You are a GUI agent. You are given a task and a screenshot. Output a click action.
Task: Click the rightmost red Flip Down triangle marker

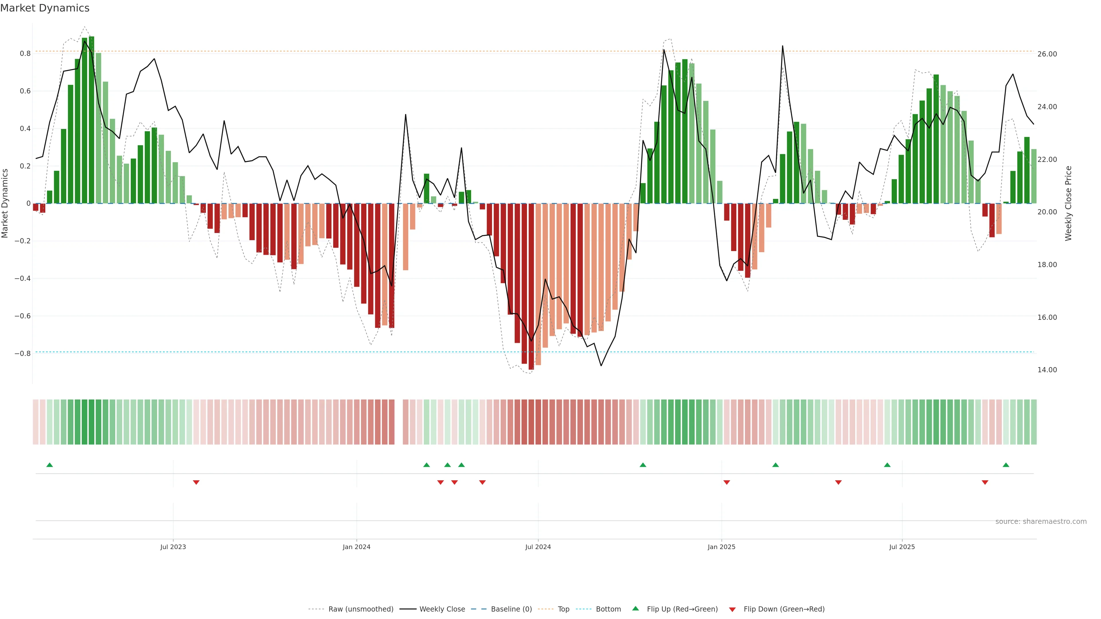(985, 482)
